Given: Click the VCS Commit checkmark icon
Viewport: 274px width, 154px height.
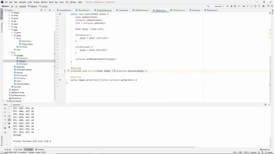Looking at the screenshot, I should tap(251, 6).
